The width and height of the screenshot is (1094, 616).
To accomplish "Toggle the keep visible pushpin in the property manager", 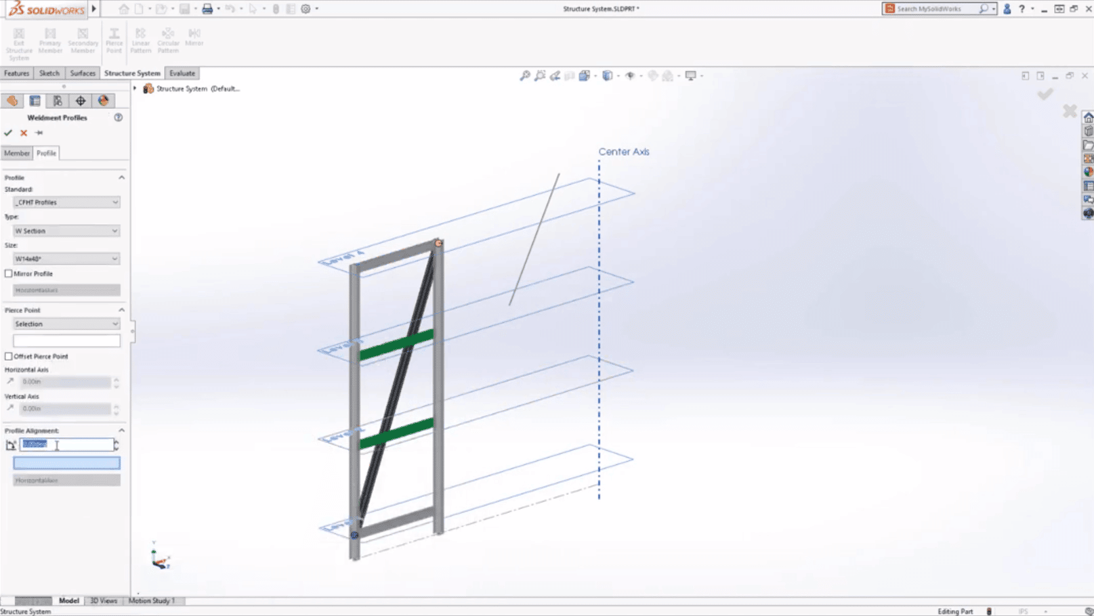I will (x=39, y=133).
